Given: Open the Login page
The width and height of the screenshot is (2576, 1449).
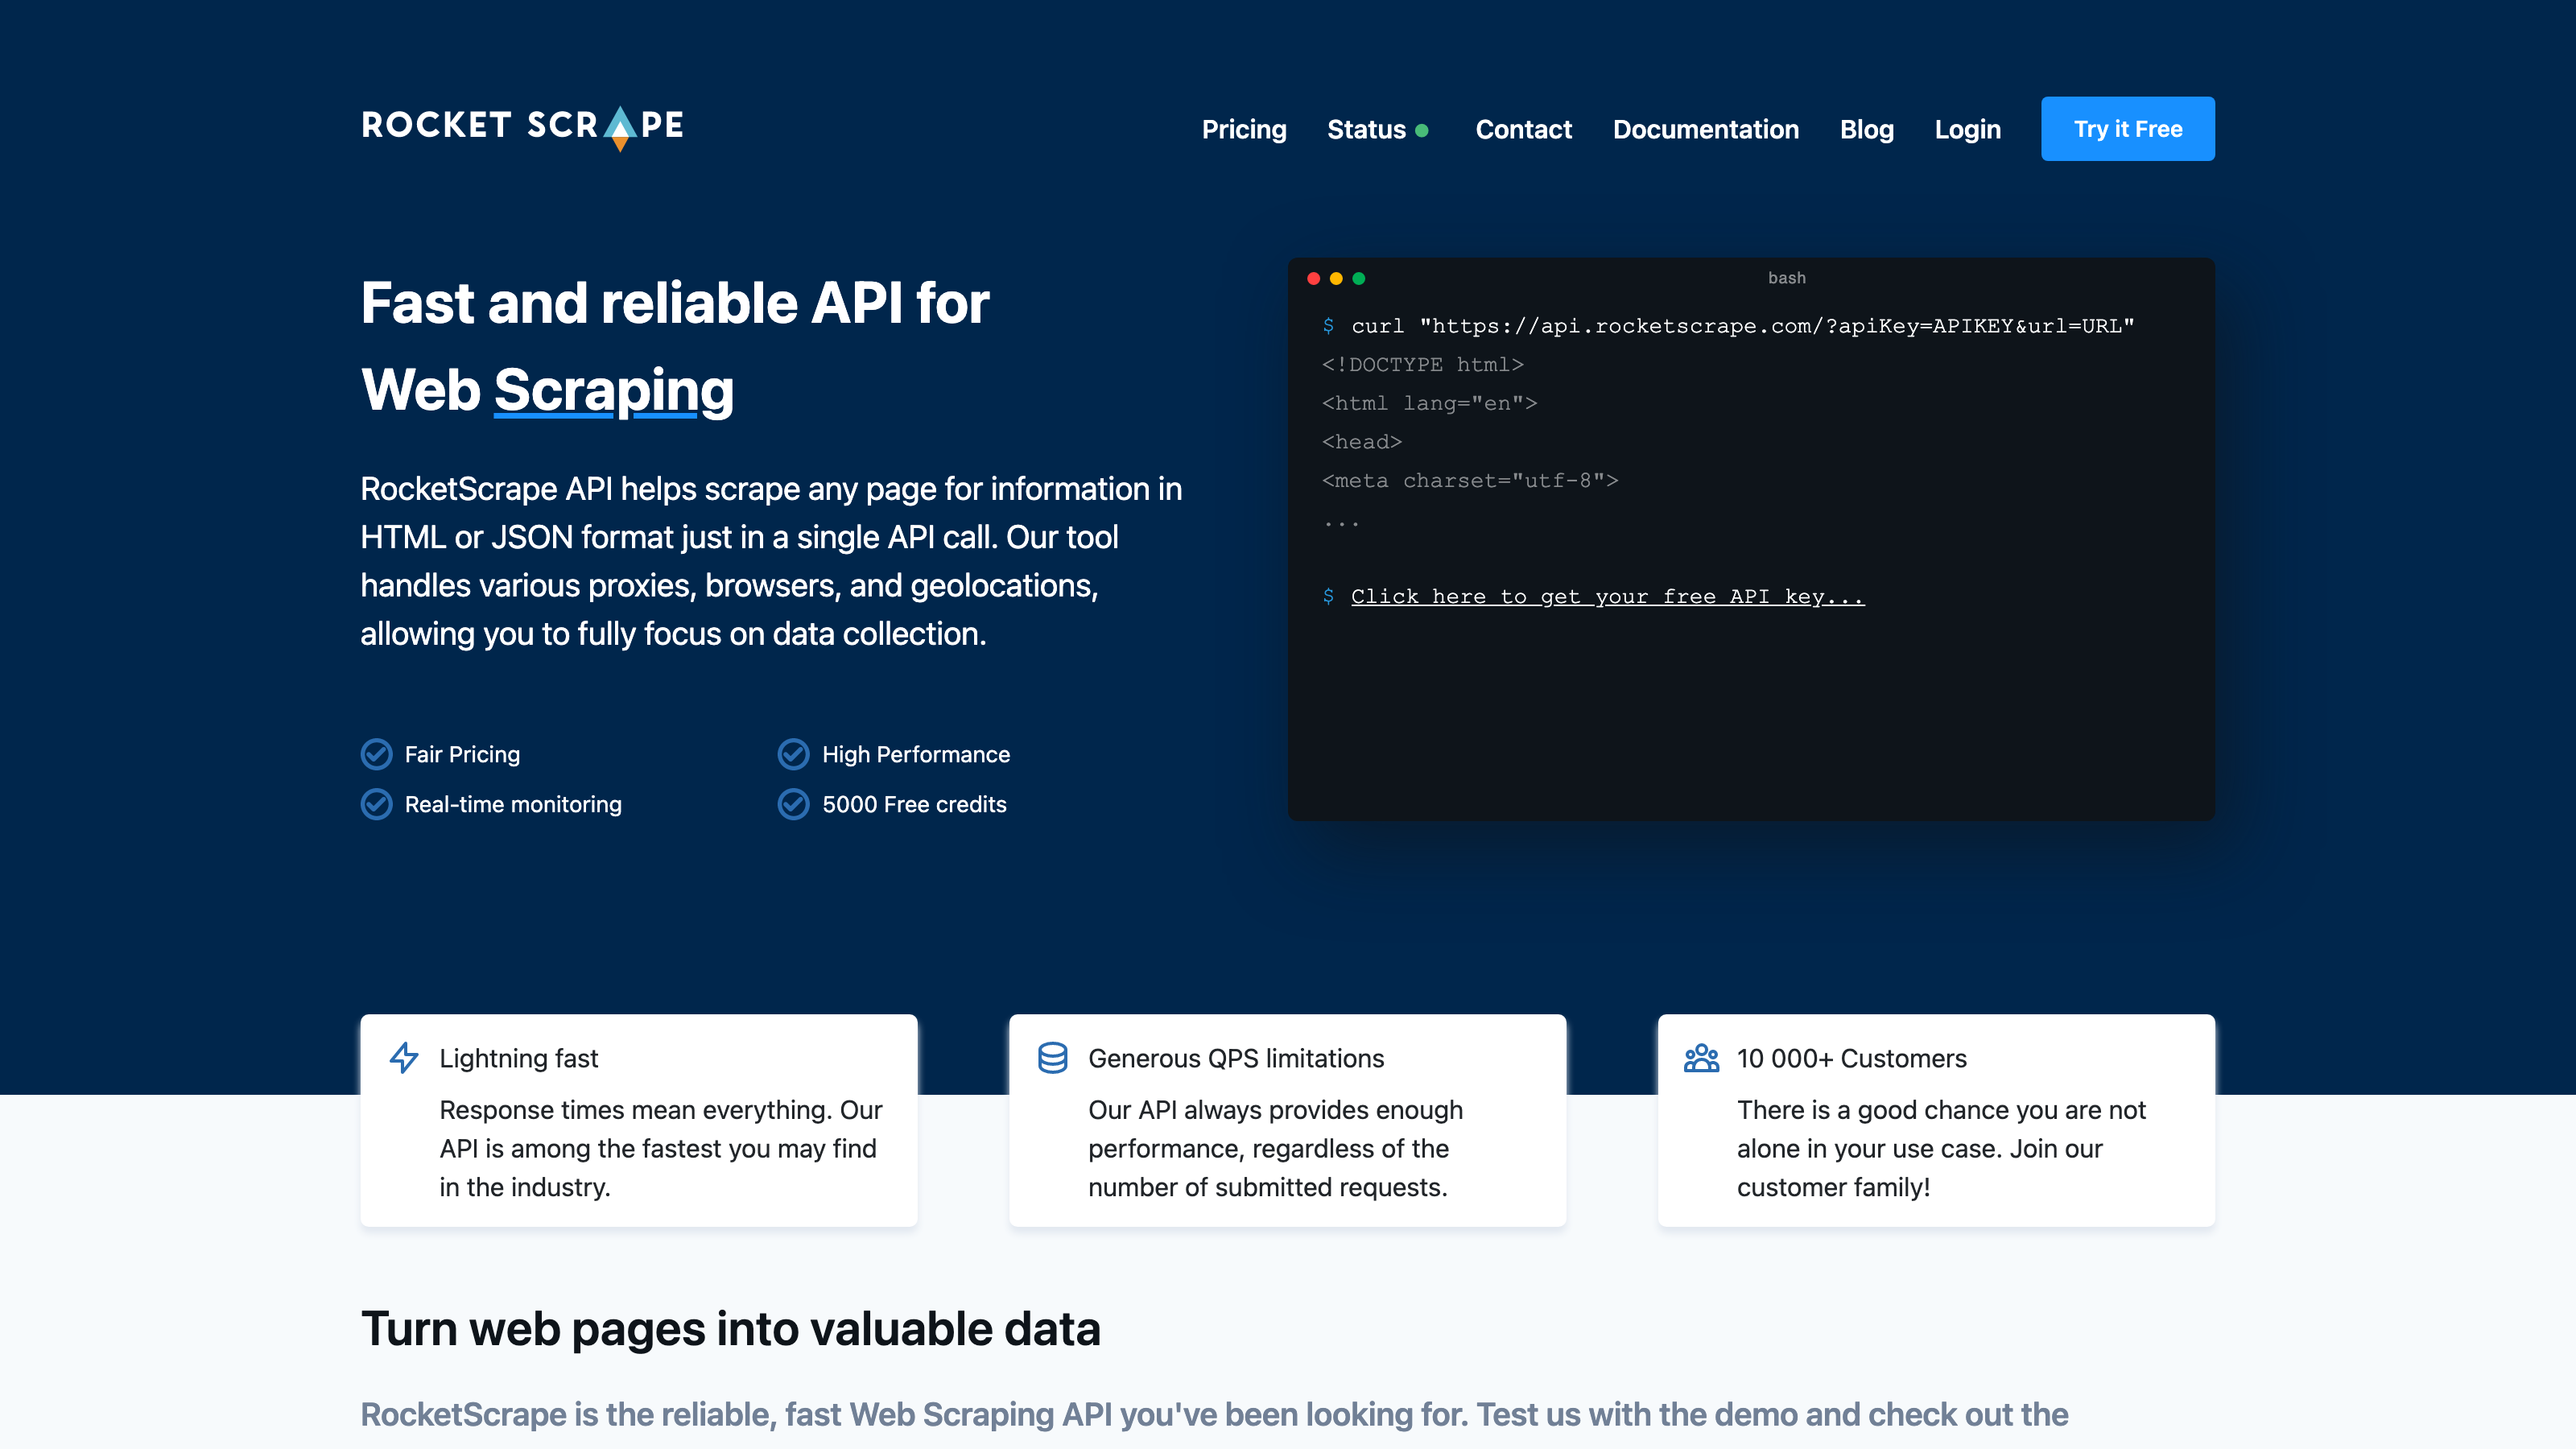Looking at the screenshot, I should [x=1967, y=130].
